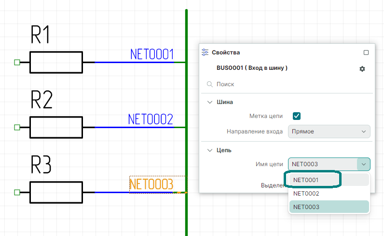The width and height of the screenshot is (384, 236).
Task: Click the orange NET0003 net label
Action: point(151,184)
